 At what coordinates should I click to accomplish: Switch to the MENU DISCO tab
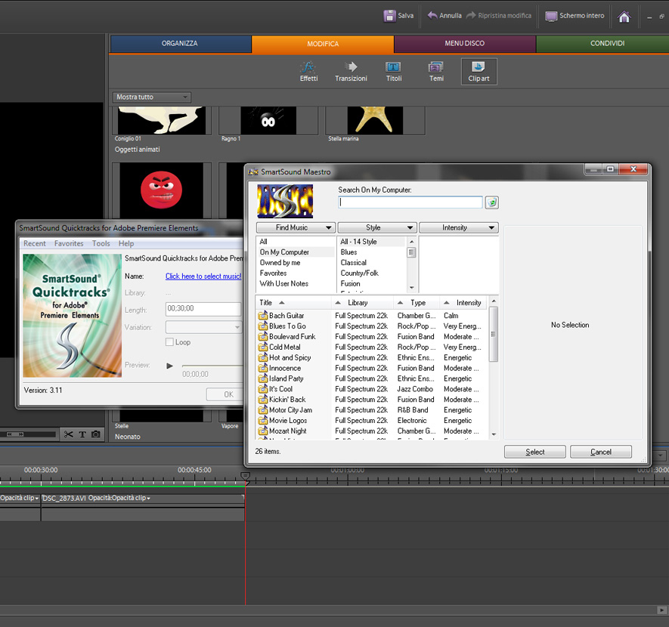[x=465, y=44]
